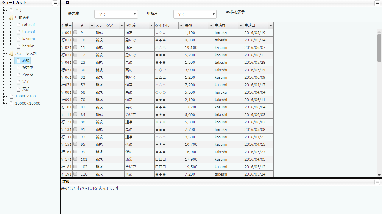
Task: Collapse the 詳細 panel with minus icon
Action: pos(377,182)
